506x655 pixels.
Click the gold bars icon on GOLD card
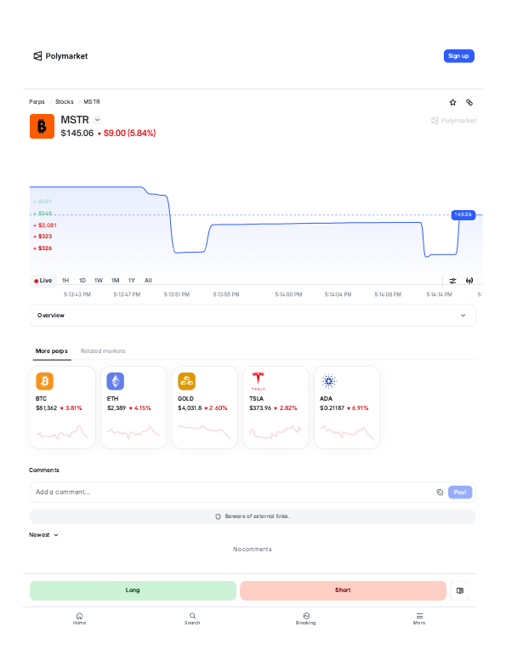click(186, 381)
